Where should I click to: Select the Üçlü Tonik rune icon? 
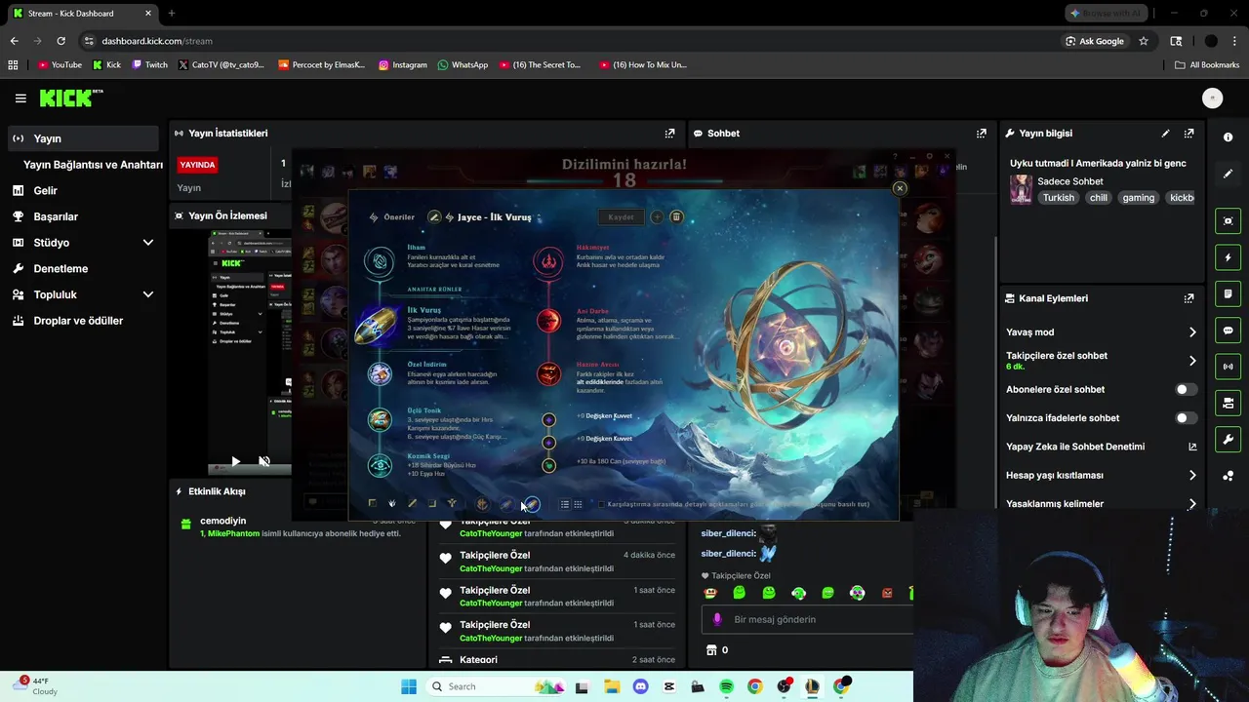[379, 419]
